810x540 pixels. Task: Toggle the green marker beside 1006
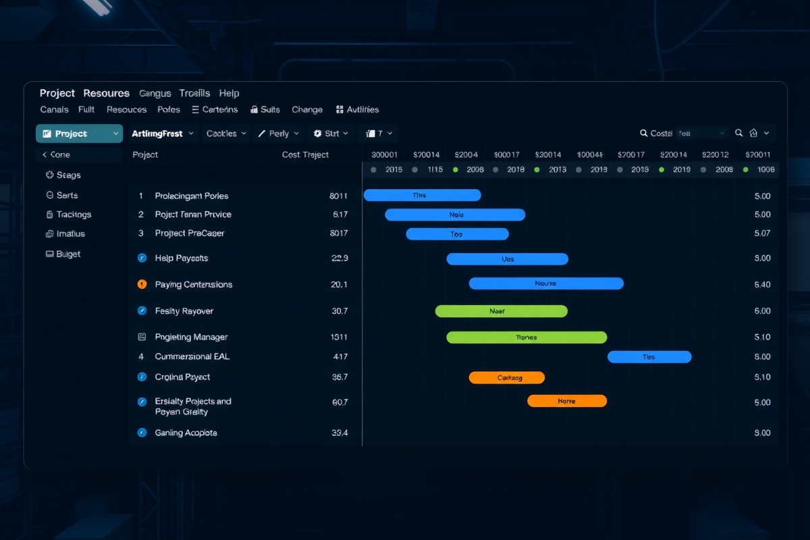pyautogui.click(x=745, y=170)
